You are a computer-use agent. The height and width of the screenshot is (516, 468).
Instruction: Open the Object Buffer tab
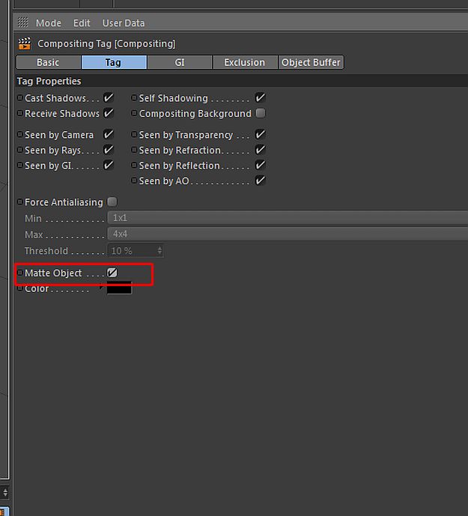(311, 62)
